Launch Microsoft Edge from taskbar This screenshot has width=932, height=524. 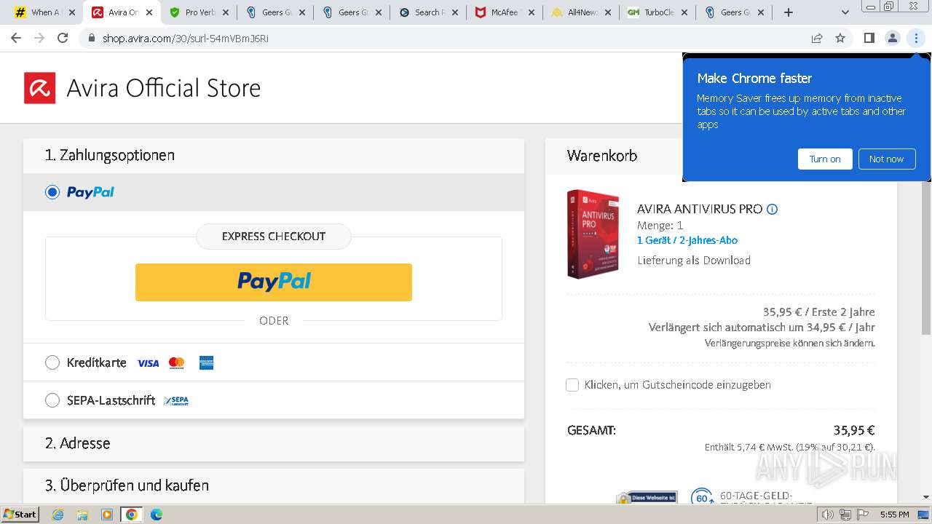point(157,515)
